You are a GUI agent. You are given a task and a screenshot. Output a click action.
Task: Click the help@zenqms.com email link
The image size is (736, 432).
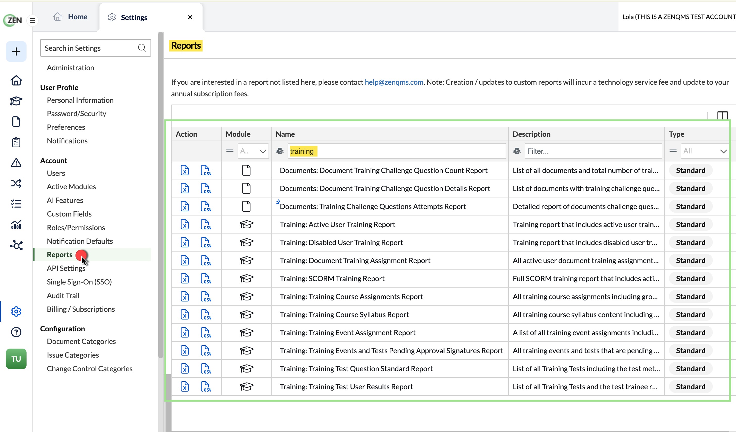pos(394,82)
